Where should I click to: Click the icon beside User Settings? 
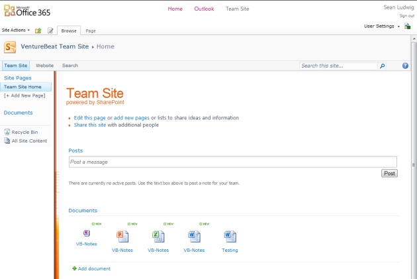(x=407, y=26)
